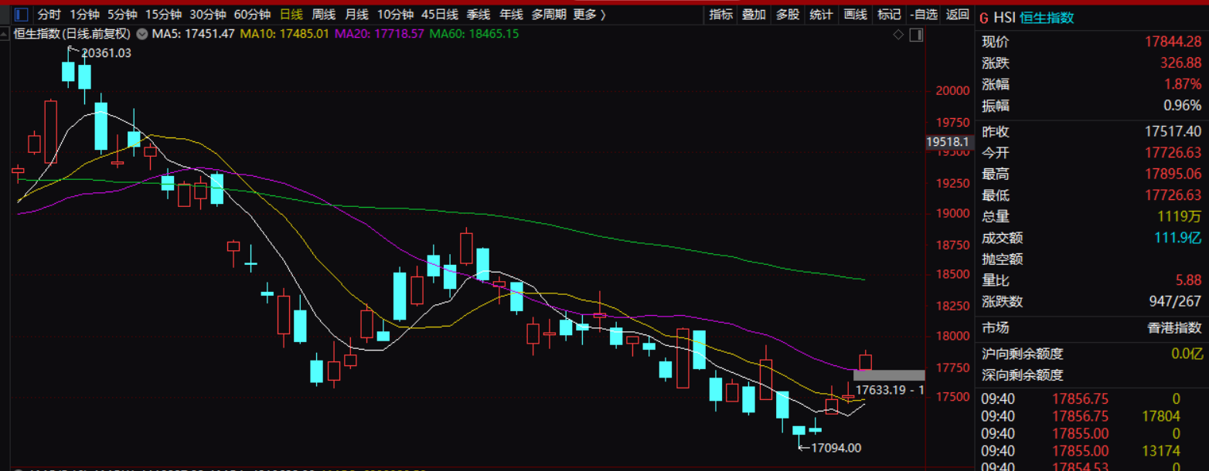The height and width of the screenshot is (471, 1209).
Task: Remove from watchlist via -自选
Action: 924,15
